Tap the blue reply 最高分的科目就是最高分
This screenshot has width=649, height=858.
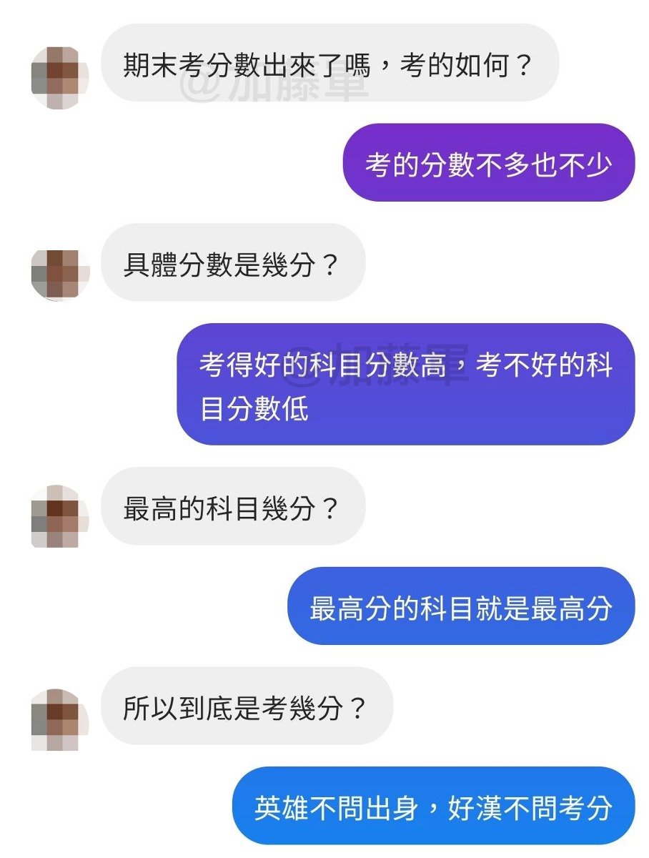point(461,606)
